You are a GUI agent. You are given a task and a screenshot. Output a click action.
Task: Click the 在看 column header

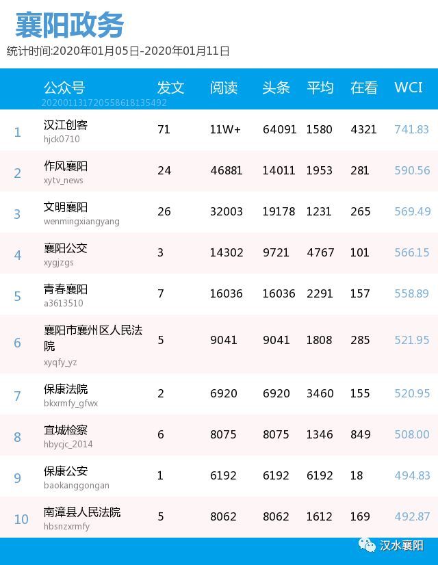[x=364, y=88]
